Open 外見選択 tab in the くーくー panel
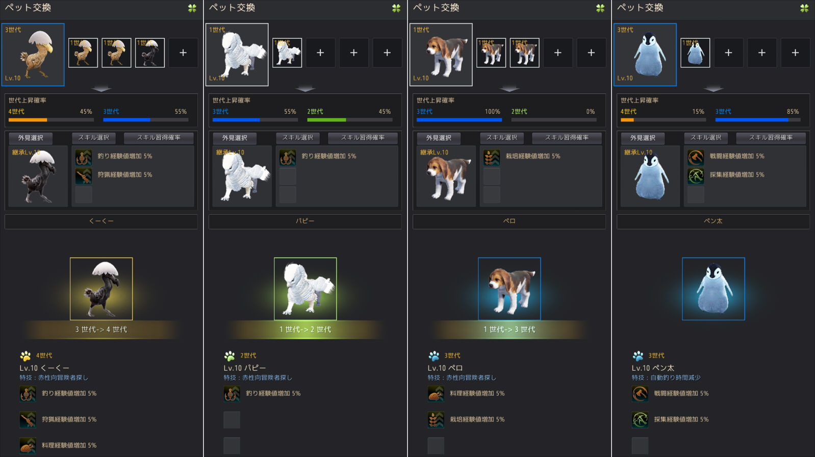The image size is (815, 457). tap(31, 138)
